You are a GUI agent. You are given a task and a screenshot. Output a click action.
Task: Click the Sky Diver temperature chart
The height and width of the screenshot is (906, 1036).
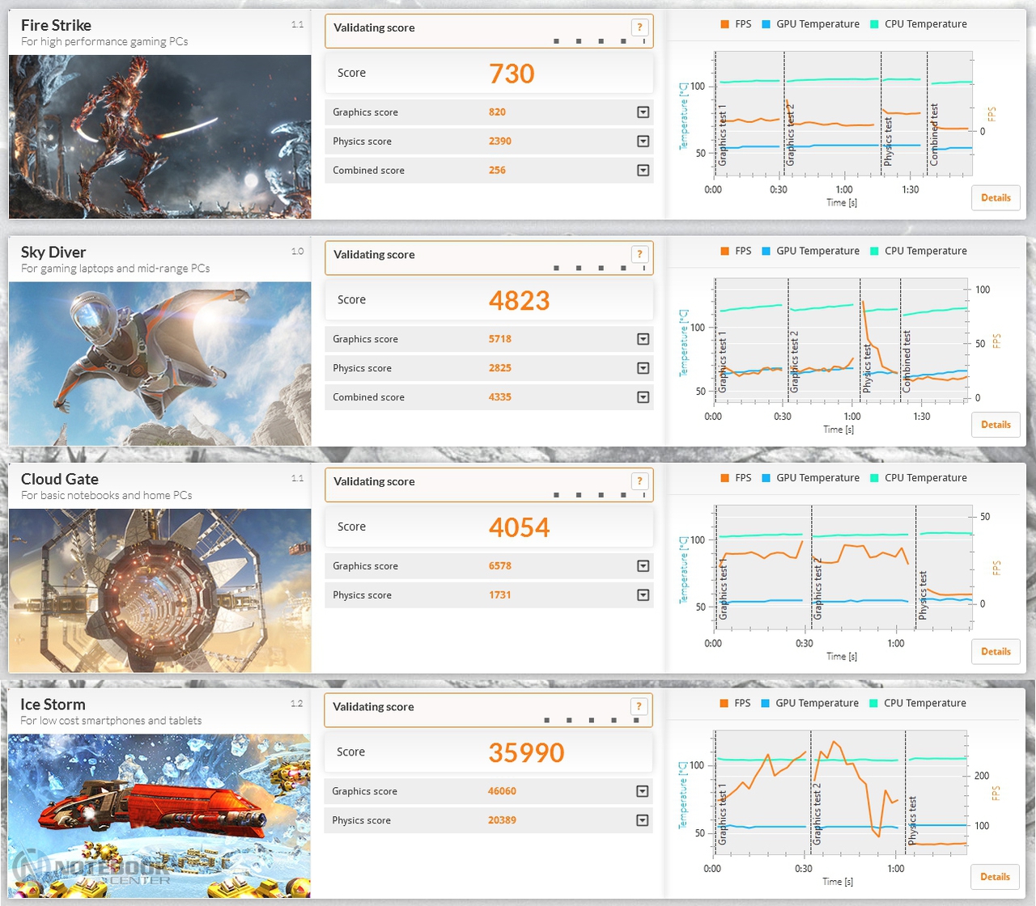coord(840,341)
